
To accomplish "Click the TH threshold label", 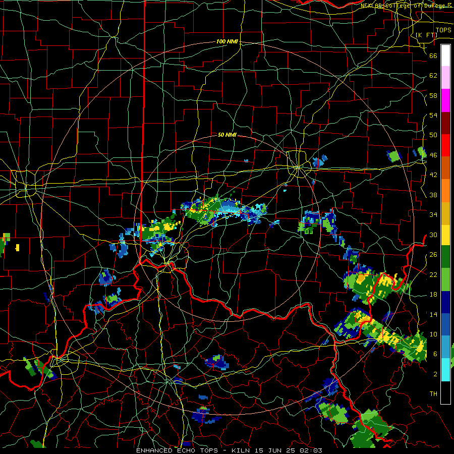I will click(x=433, y=394).
